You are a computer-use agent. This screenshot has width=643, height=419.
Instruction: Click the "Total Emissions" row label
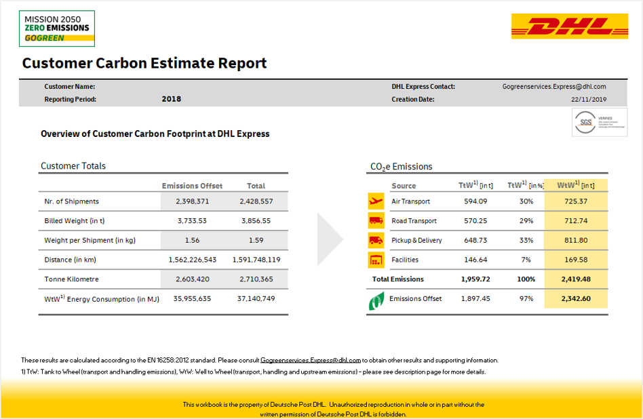click(x=397, y=279)
